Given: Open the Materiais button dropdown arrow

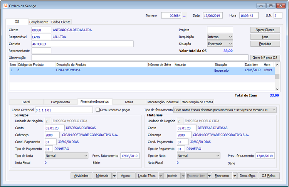Looking at the screenshot, I should tap(114, 175).
